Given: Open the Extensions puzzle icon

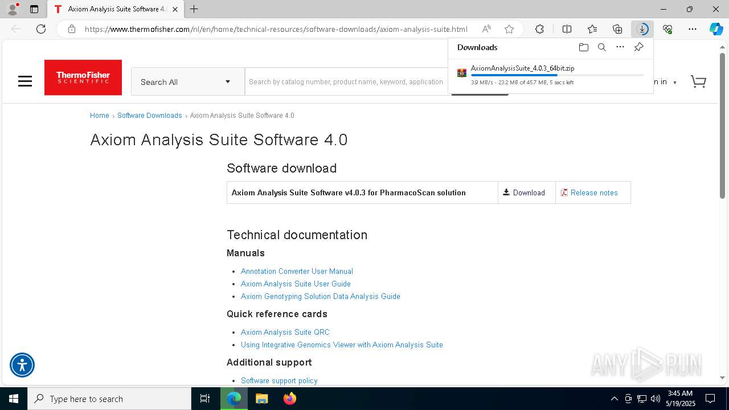Looking at the screenshot, I should (539, 29).
